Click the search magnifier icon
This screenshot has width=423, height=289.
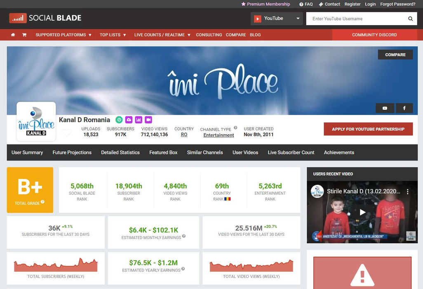(x=410, y=19)
